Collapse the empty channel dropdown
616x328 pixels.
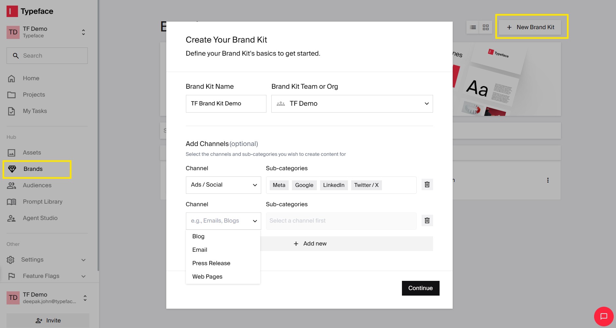[x=224, y=221]
